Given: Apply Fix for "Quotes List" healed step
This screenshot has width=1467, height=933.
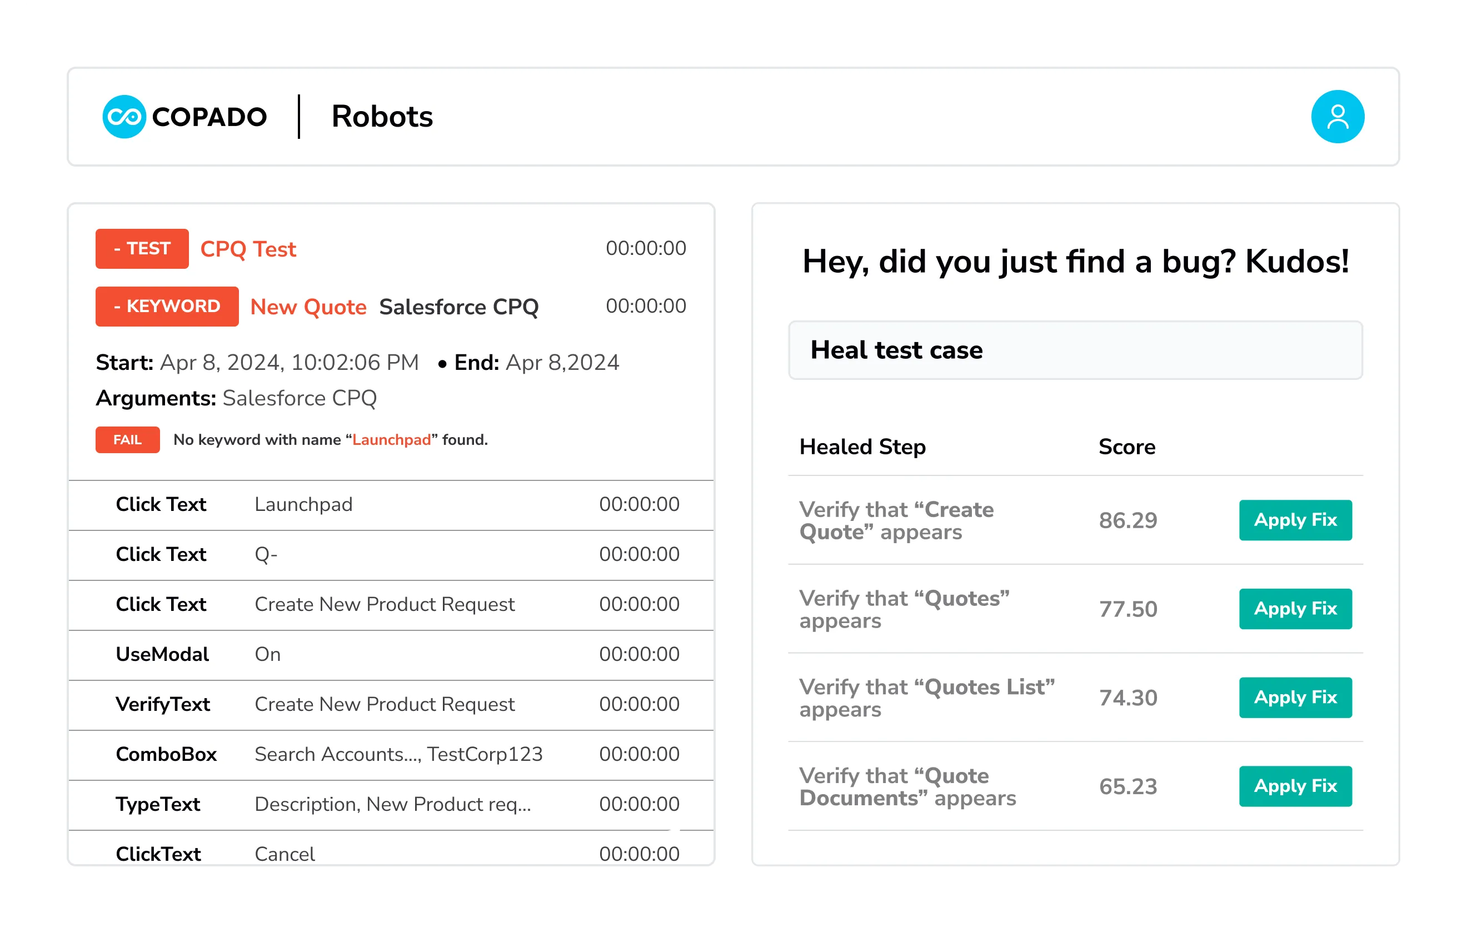Looking at the screenshot, I should tap(1295, 698).
